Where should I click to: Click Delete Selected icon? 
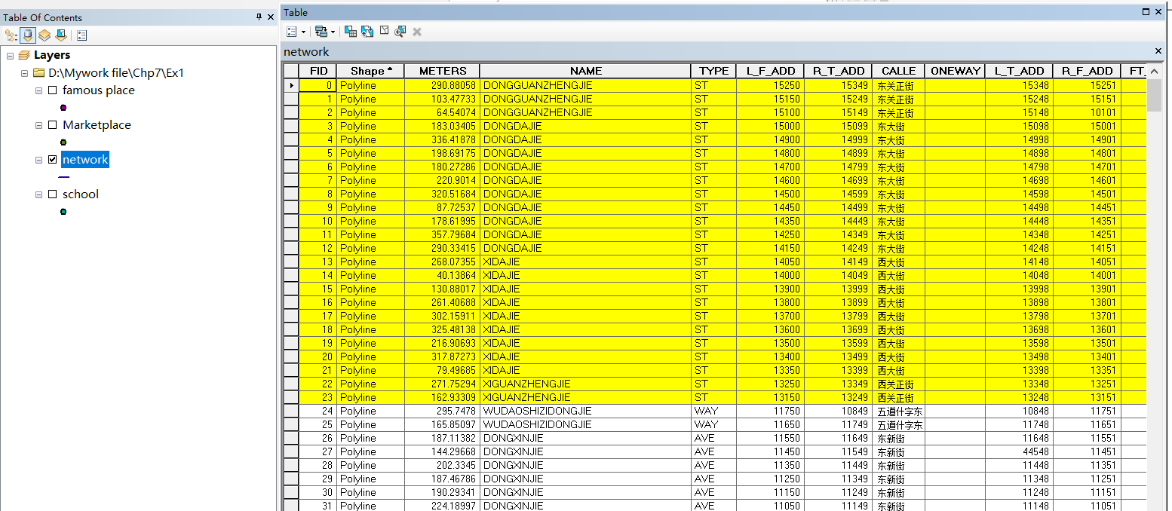click(x=417, y=32)
